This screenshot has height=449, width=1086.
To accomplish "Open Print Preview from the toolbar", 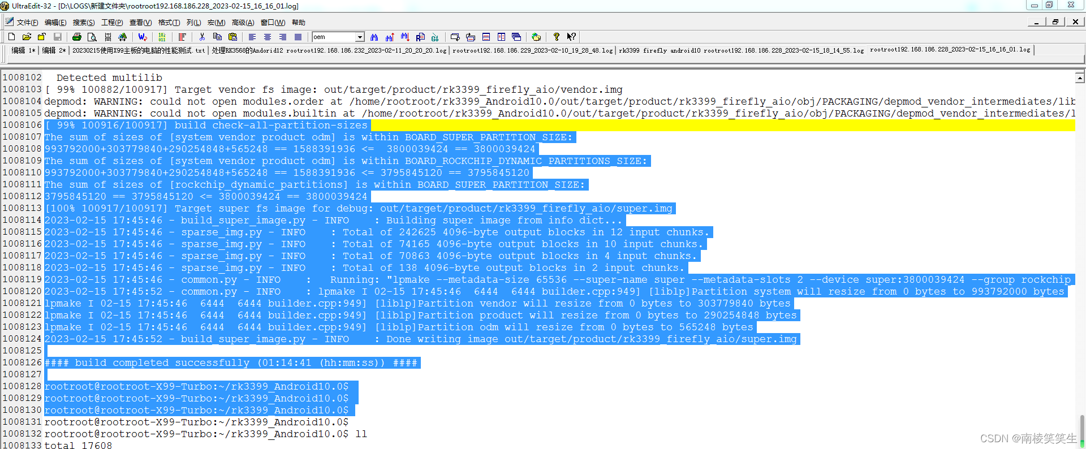I will (92, 37).
